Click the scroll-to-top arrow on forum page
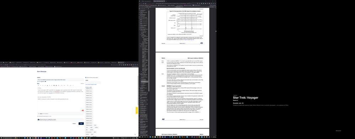Viewport: 355px width, 139px height. pyautogui.click(x=135, y=135)
